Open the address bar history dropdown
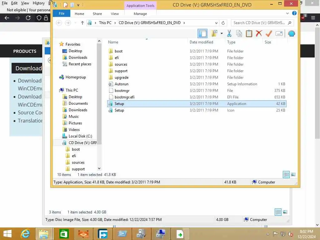The image size is (320, 240). 216,23
